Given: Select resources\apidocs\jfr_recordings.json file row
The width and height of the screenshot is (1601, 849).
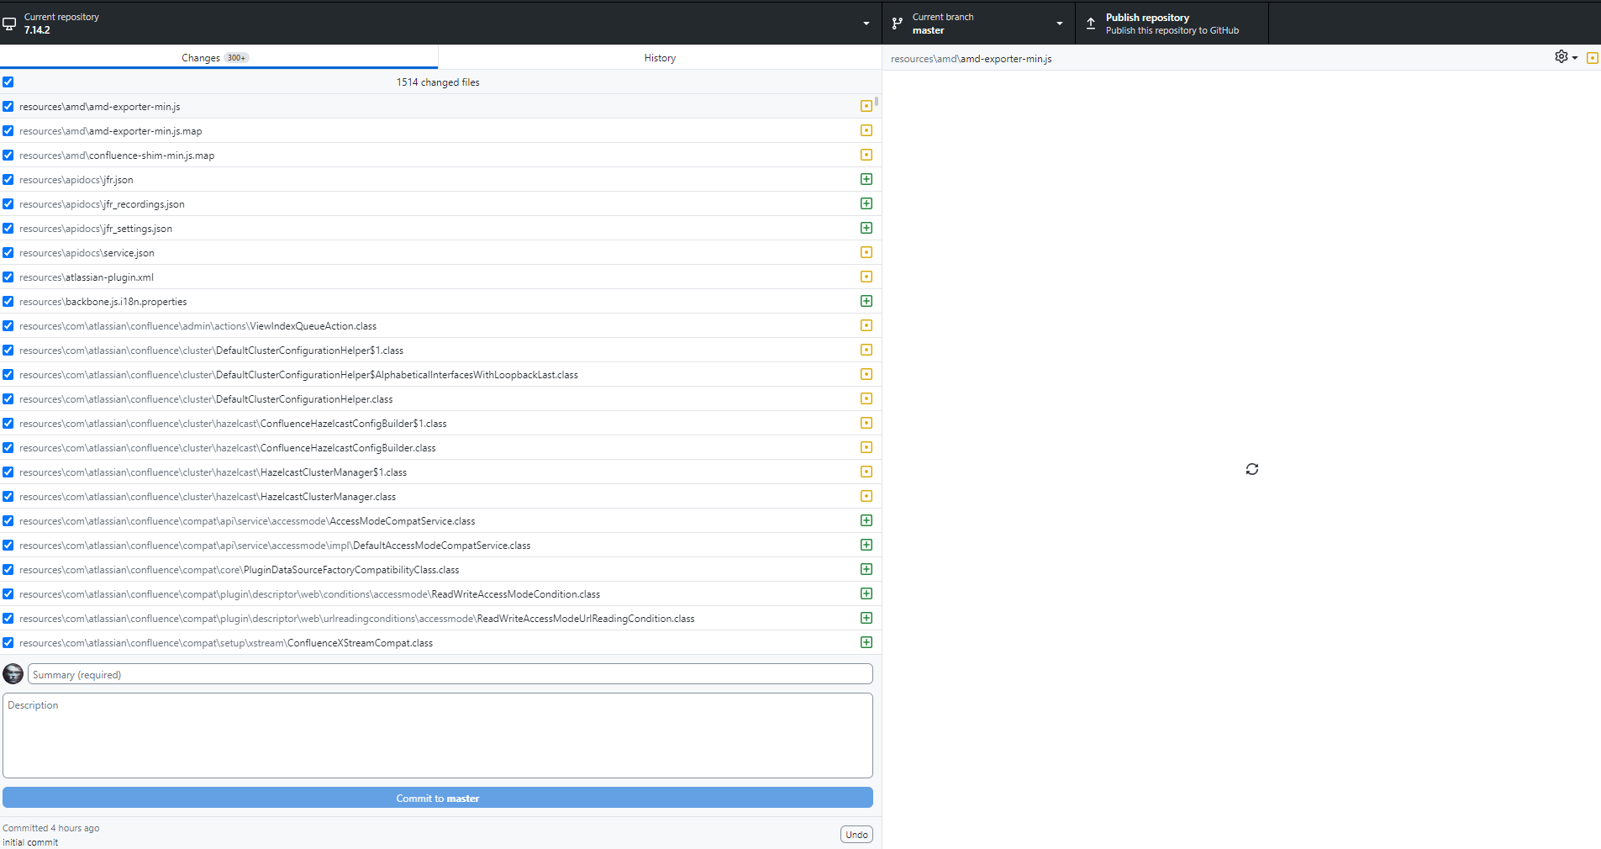Looking at the screenshot, I should click(440, 203).
